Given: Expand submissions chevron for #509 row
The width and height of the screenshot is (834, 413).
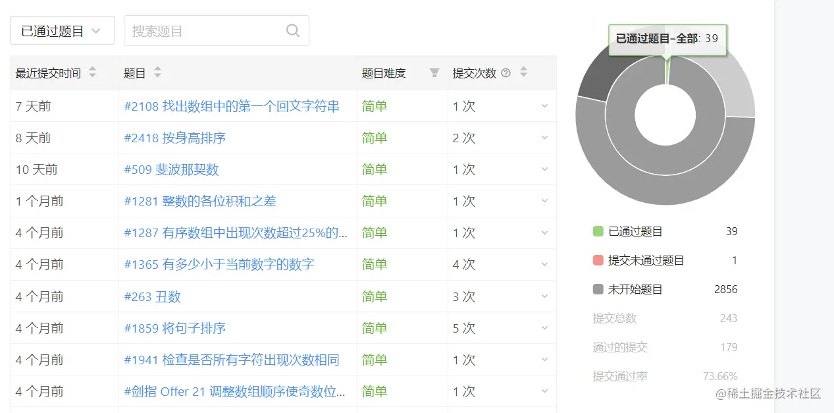Looking at the screenshot, I should tap(544, 169).
